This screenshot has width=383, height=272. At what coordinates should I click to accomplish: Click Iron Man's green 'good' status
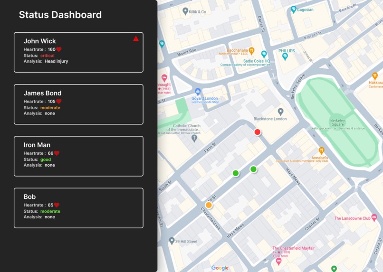46,159
